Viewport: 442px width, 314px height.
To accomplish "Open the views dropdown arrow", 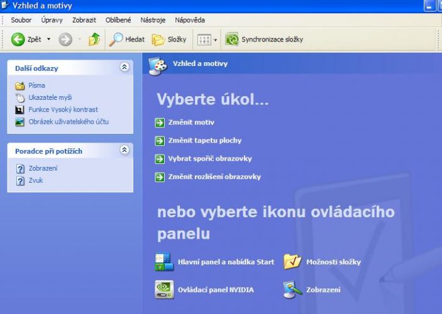I will tap(215, 40).
